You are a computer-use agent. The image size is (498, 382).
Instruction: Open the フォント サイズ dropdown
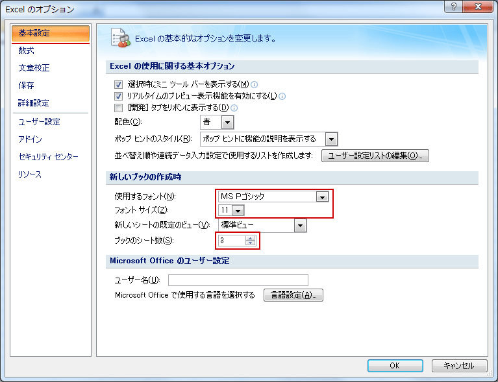pos(238,210)
